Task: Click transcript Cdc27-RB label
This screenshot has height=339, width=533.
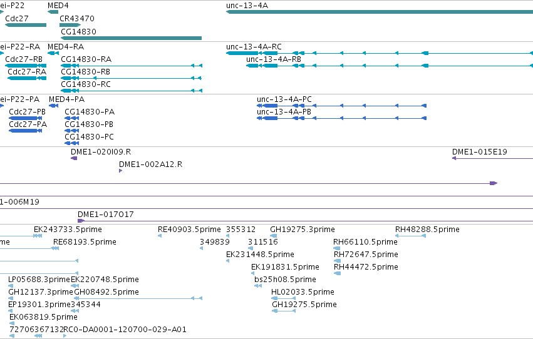Action: (24, 59)
